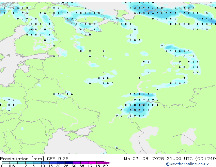Click the 0.5–1 mm legend swatch
The width and height of the screenshot is (216, 167).
click(14, 163)
